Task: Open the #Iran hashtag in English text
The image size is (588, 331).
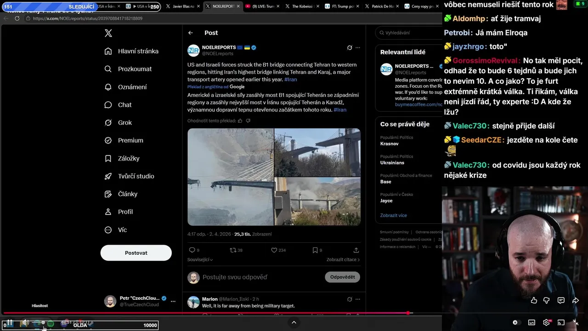Action: 290,80
